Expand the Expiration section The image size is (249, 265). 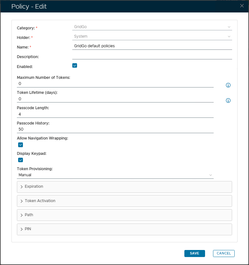[124, 187]
